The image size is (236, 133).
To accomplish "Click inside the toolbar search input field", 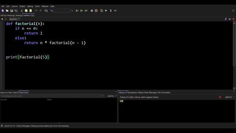I will pyautogui.click(x=62, y=11).
